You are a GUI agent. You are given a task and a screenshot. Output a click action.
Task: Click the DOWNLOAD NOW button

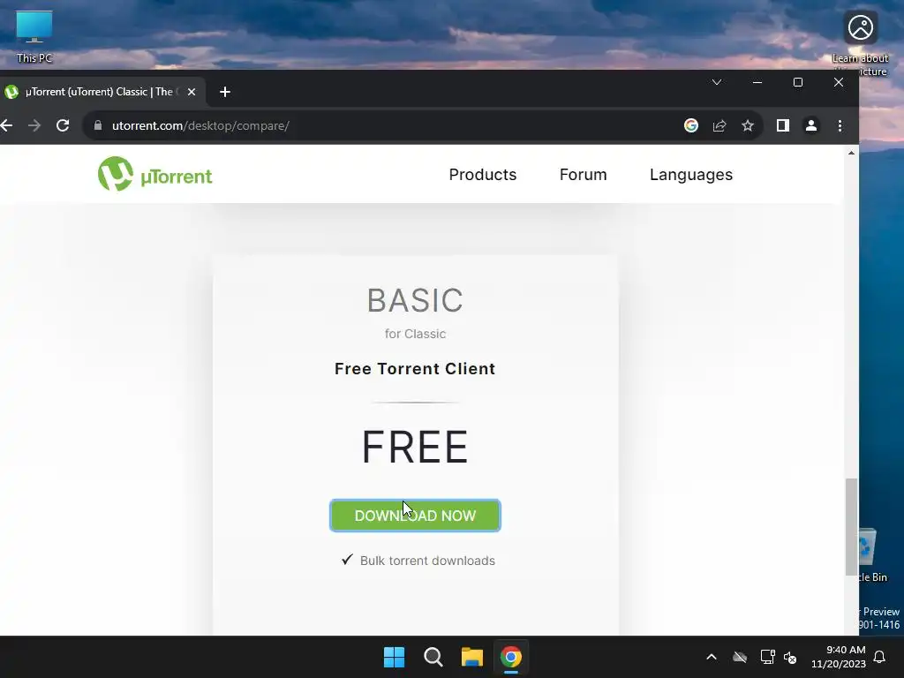415,516
